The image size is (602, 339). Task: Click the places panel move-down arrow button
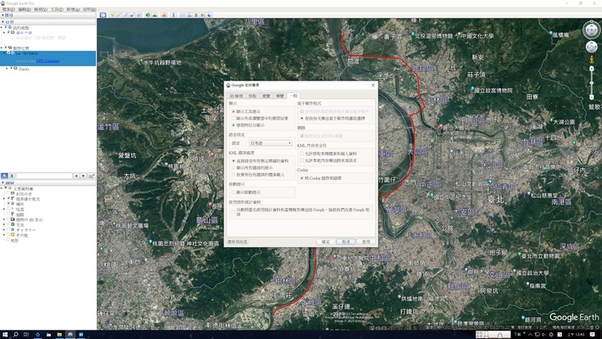click(83, 176)
